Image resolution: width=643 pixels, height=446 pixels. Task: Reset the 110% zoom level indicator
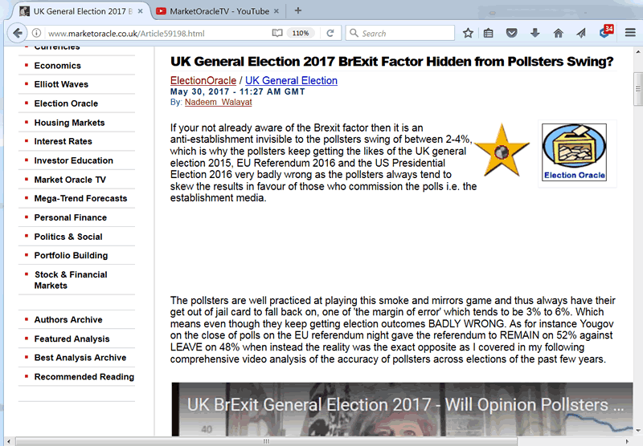click(300, 33)
